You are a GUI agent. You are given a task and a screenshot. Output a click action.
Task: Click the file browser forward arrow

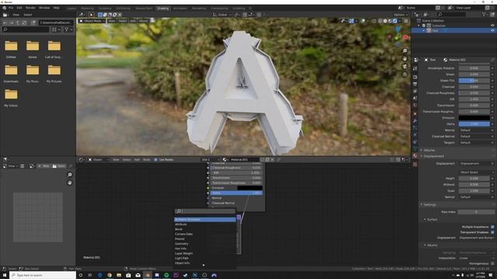(x=12, y=22)
